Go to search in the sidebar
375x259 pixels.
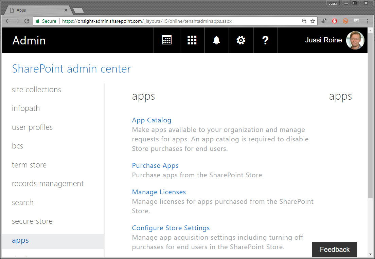coord(23,202)
